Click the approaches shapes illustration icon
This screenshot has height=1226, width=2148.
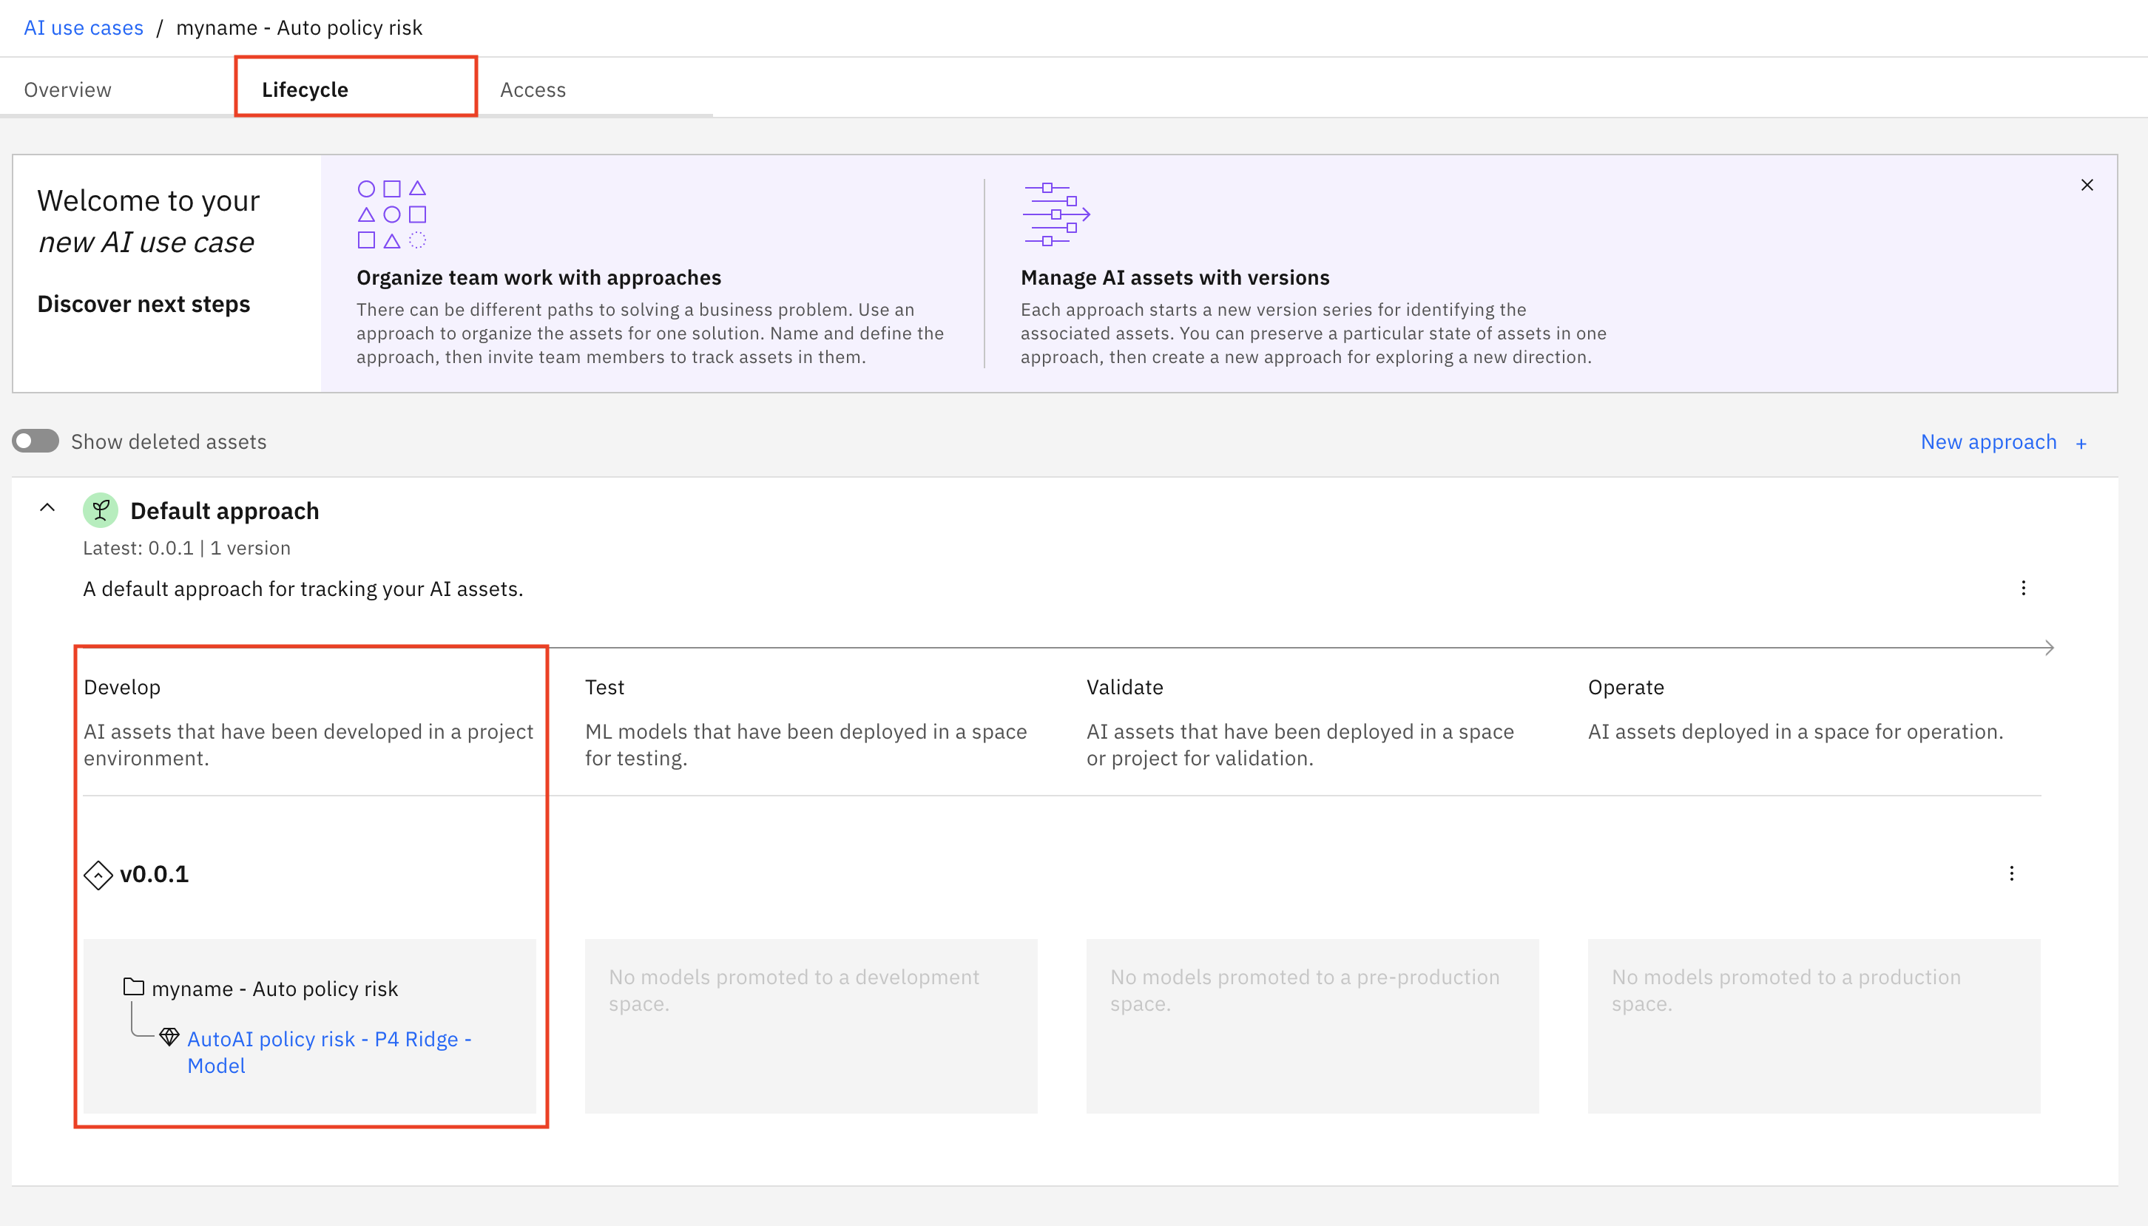[391, 214]
